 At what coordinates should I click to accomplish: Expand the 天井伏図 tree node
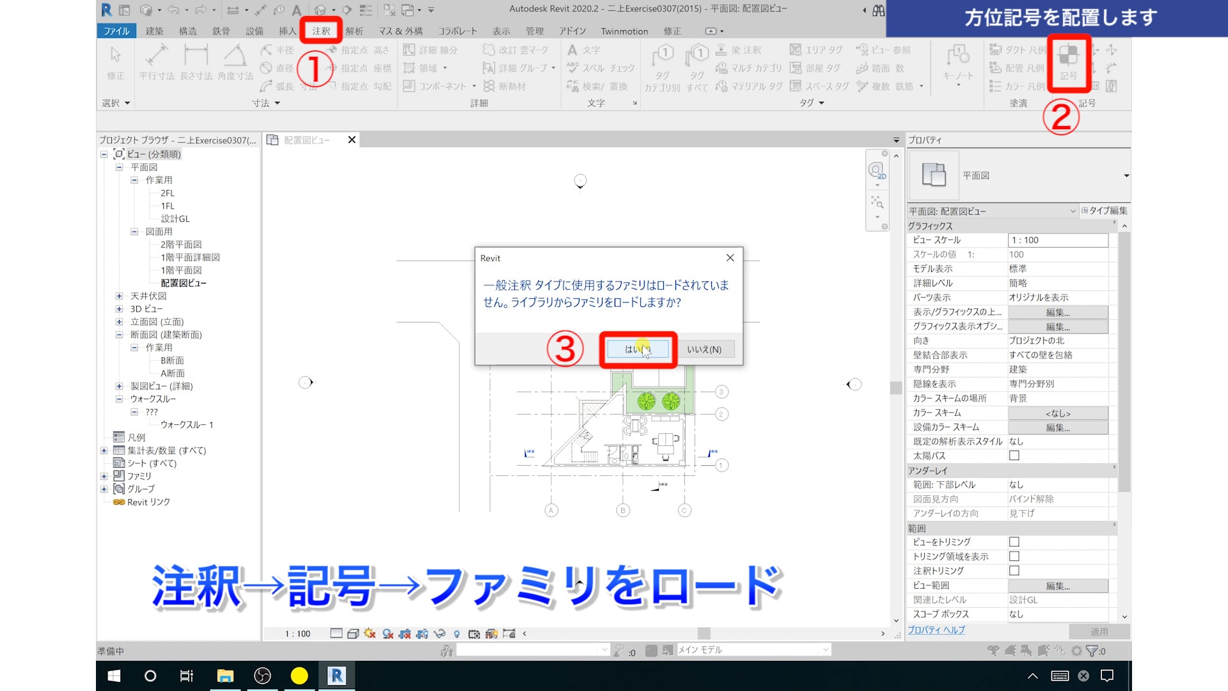click(119, 296)
